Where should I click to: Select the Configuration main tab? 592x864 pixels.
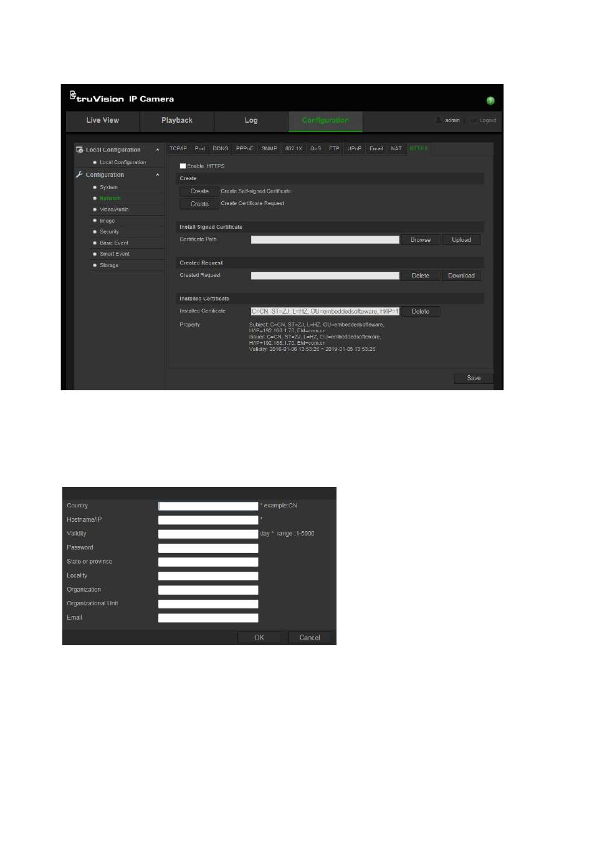[x=325, y=121]
